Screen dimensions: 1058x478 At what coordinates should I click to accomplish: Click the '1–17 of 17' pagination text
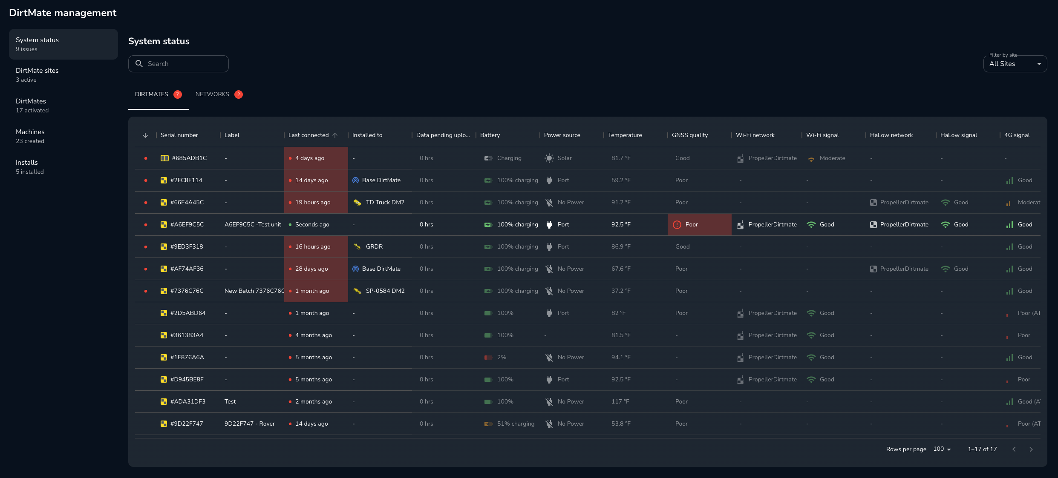tap(982, 449)
